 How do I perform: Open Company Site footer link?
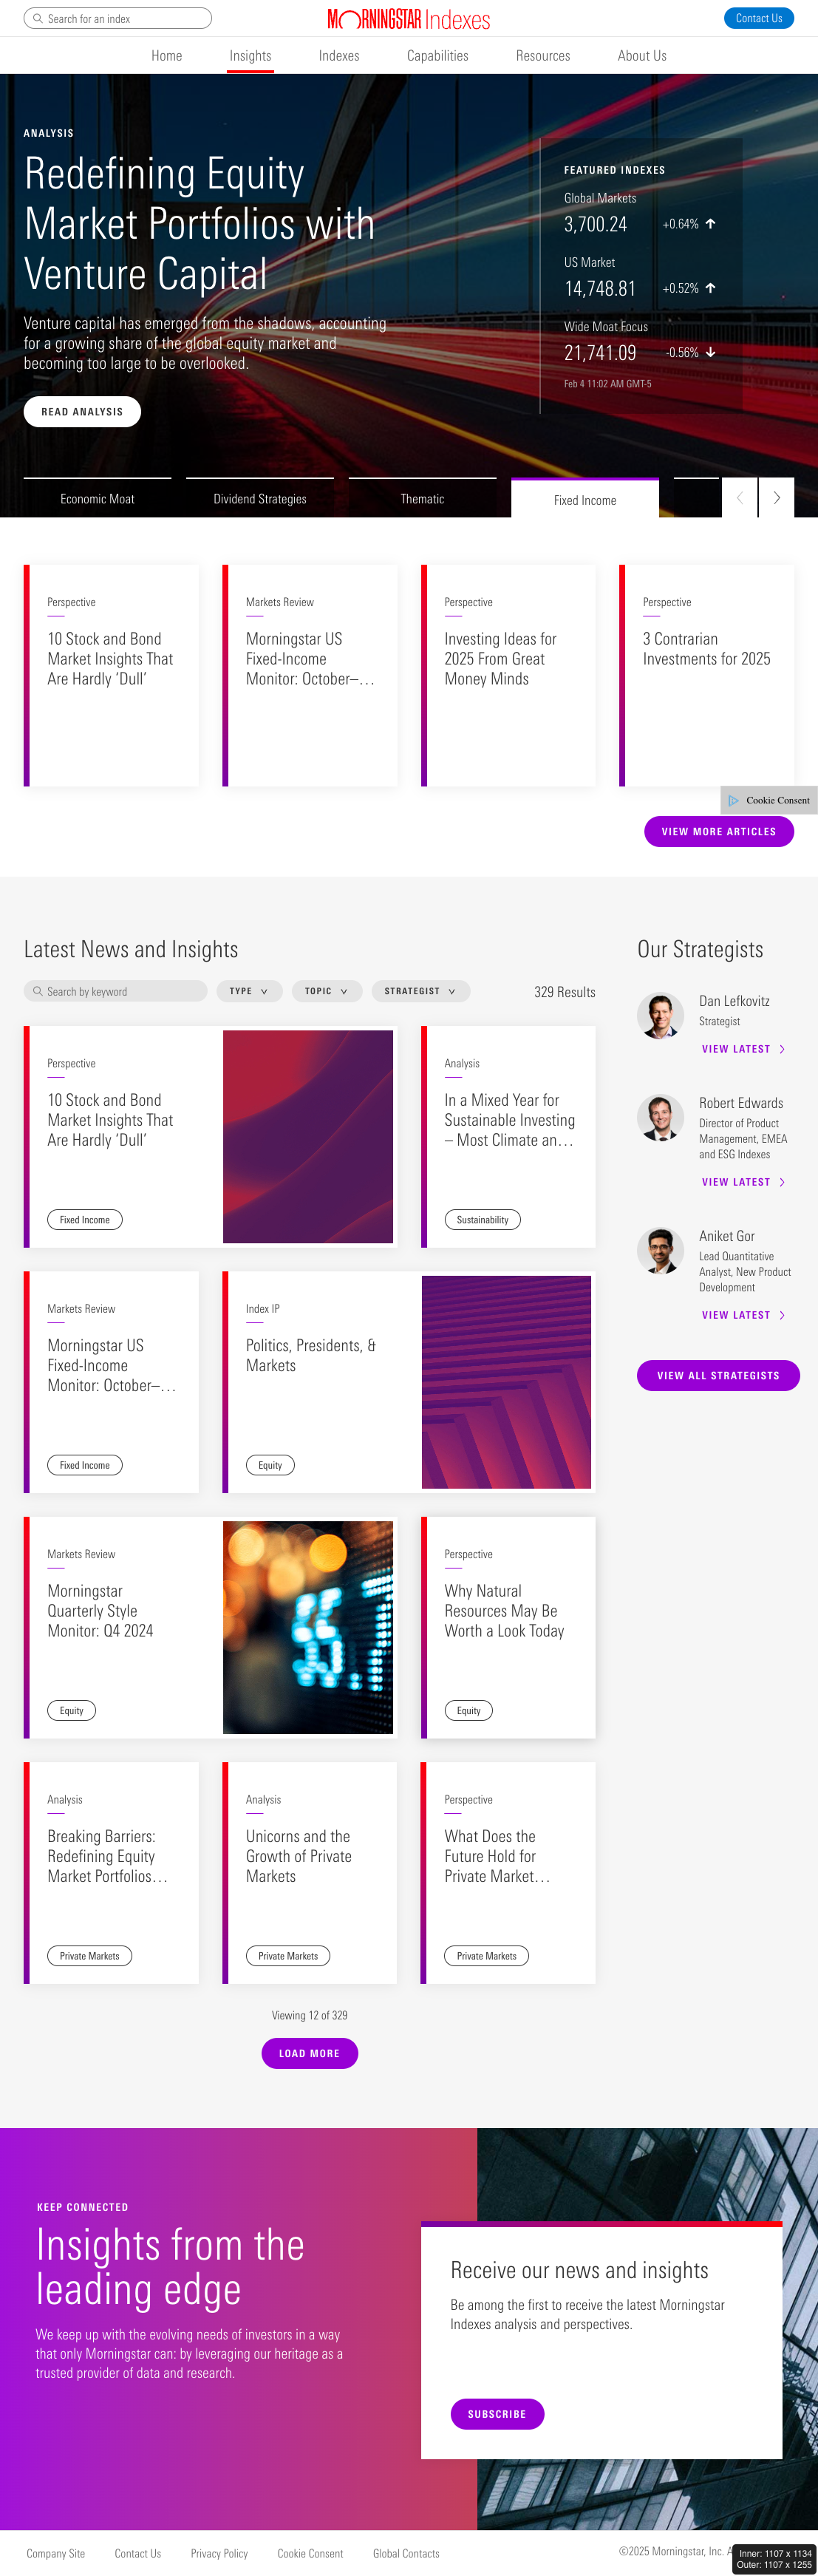pos(56,2553)
